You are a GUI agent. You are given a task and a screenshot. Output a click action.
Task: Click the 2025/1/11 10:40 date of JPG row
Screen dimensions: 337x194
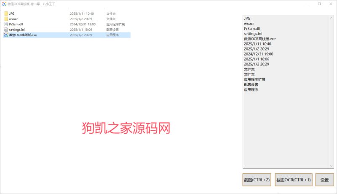pyautogui.click(x=82, y=13)
